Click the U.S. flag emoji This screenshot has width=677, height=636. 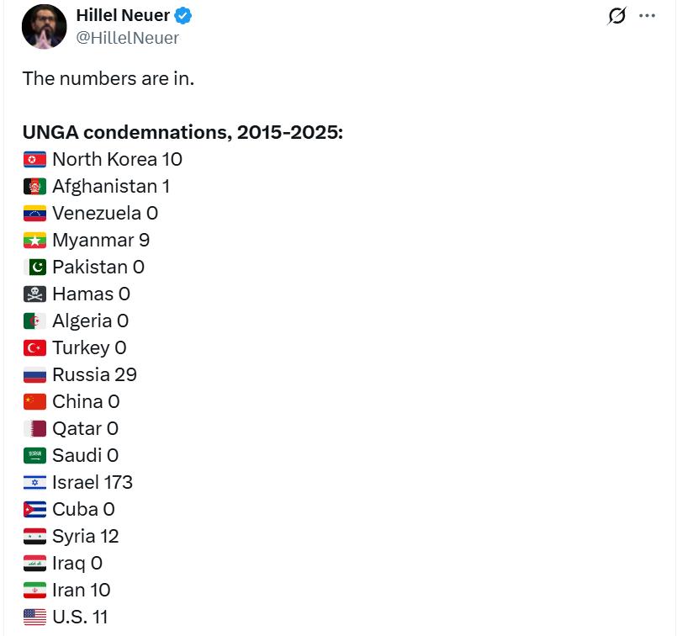[x=34, y=617]
